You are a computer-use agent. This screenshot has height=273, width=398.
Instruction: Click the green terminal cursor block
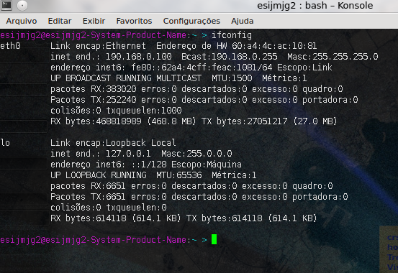(214, 239)
